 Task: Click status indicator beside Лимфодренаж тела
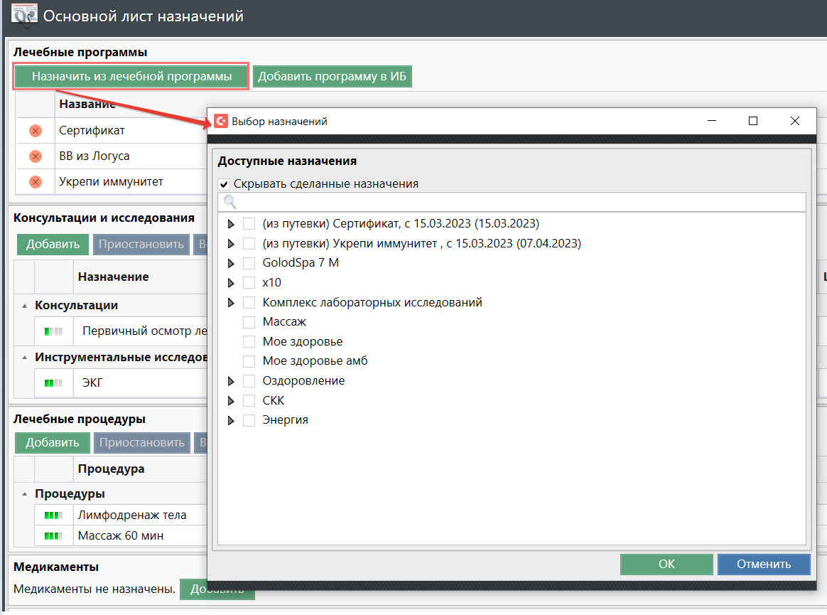point(53,515)
